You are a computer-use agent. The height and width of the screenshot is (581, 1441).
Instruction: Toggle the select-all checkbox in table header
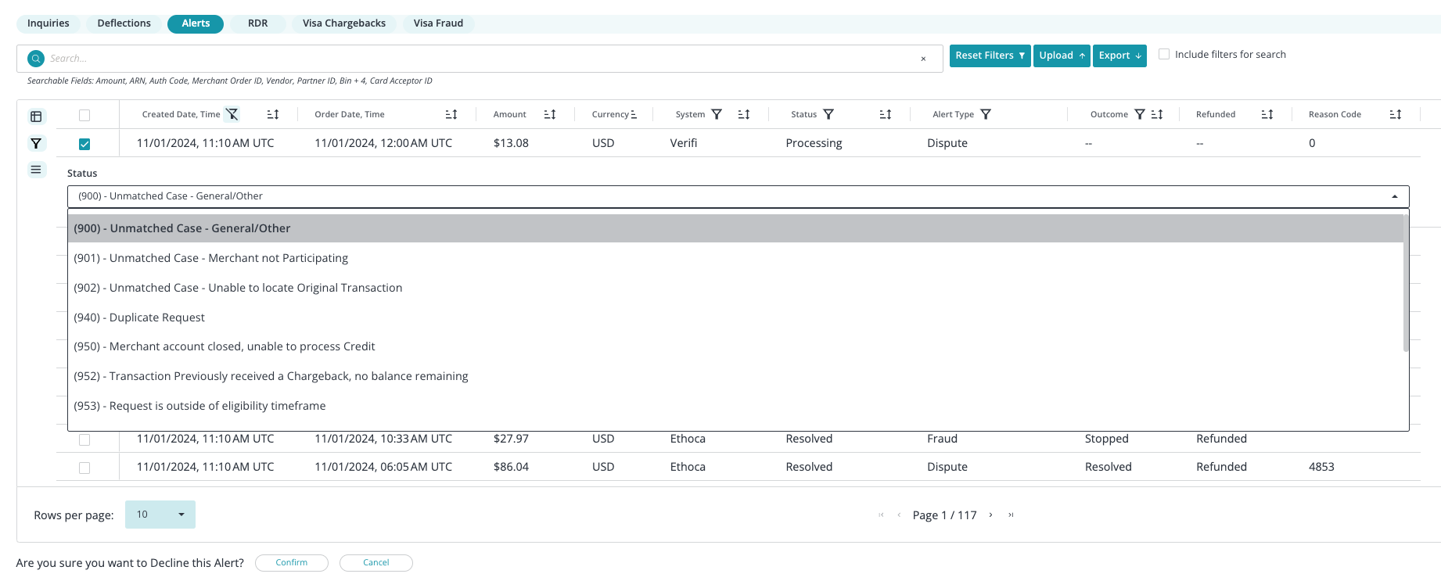(x=84, y=115)
